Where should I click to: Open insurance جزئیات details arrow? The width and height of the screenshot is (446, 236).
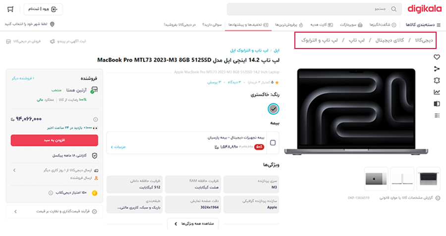pos(118,147)
